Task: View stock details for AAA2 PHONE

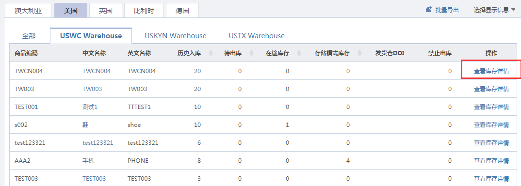Action: point(491,160)
